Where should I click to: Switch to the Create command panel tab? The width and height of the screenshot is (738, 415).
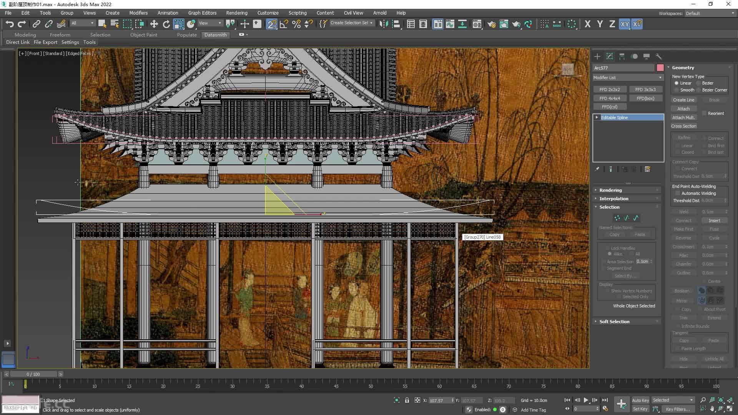597,56
